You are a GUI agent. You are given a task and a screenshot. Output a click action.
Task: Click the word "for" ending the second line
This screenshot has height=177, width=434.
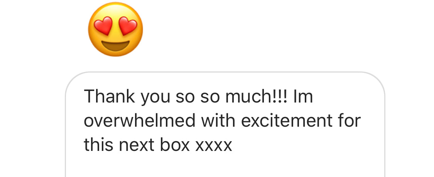coord(349,121)
